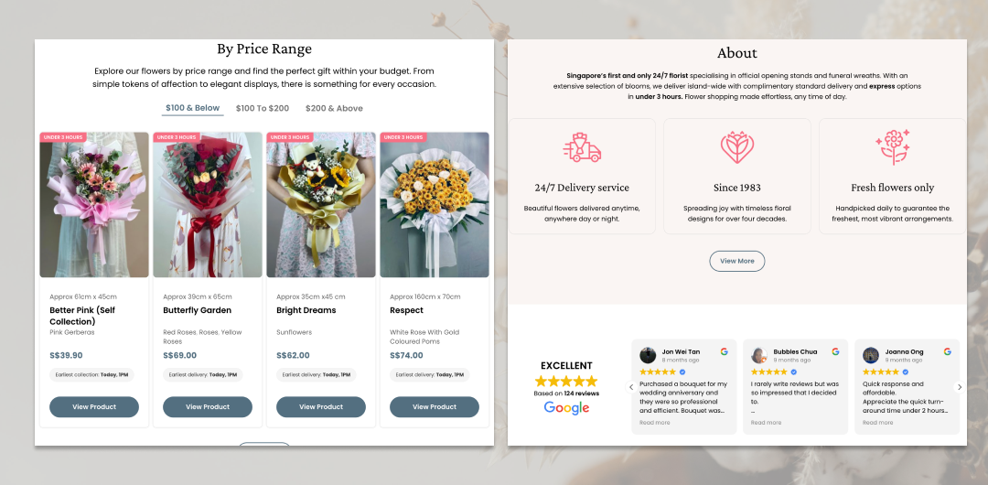Show the next review with the right arrow
The width and height of the screenshot is (988, 485).
[x=960, y=387]
